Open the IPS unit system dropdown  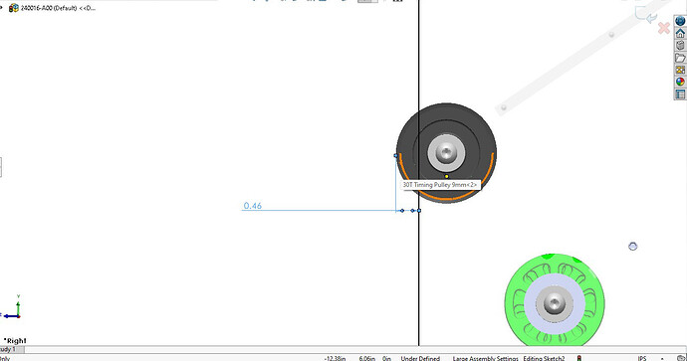[x=642, y=358]
